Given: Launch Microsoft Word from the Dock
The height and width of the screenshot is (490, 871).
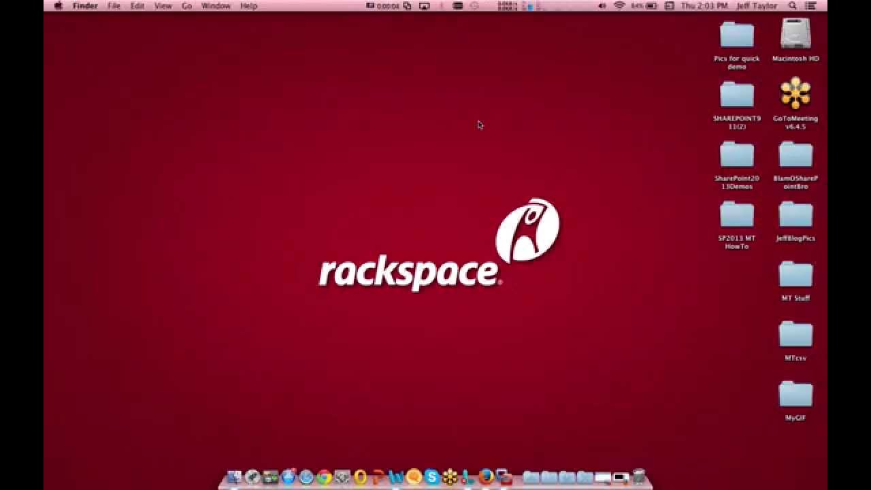Looking at the screenshot, I should point(396,477).
